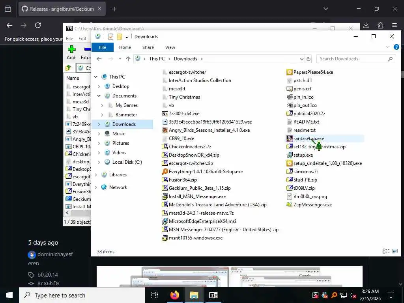Open recent locations dropdown arrow

pyautogui.click(x=120, y=59)
